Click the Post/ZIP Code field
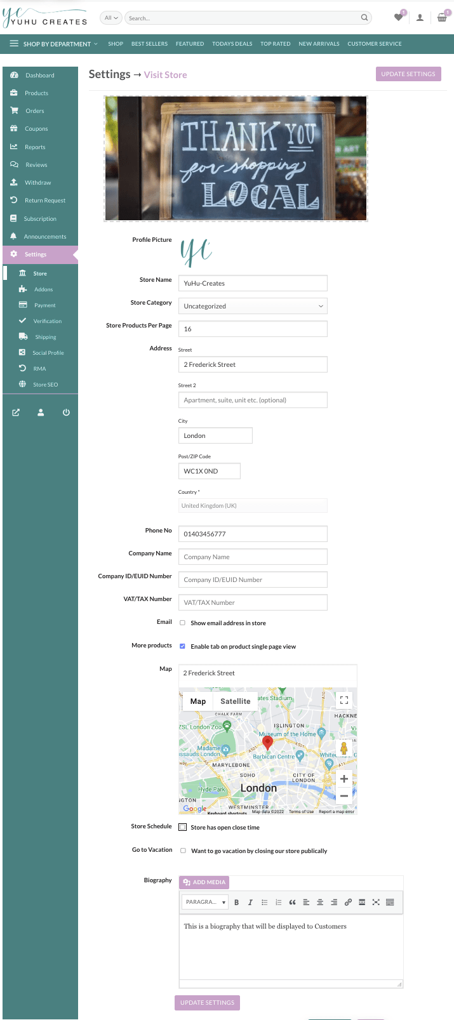Screen dimensions: 454x1020 tap(210, 471)
